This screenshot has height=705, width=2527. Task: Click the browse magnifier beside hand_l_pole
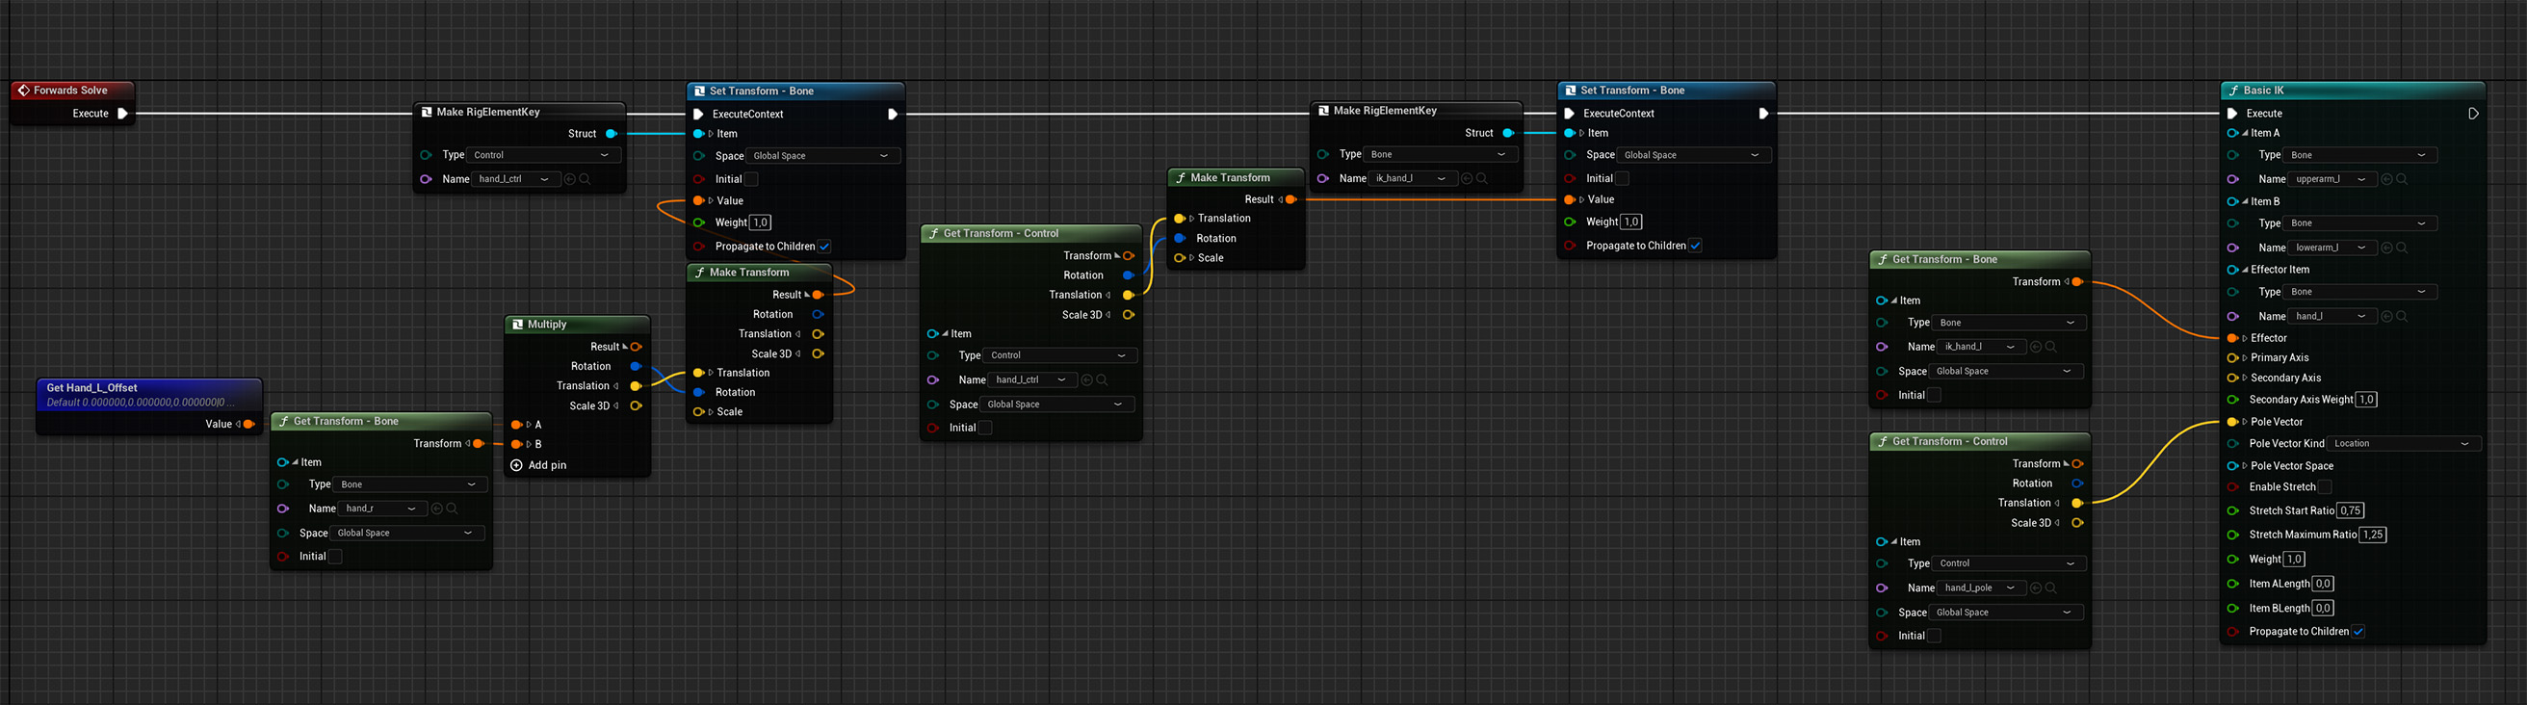2051,588
